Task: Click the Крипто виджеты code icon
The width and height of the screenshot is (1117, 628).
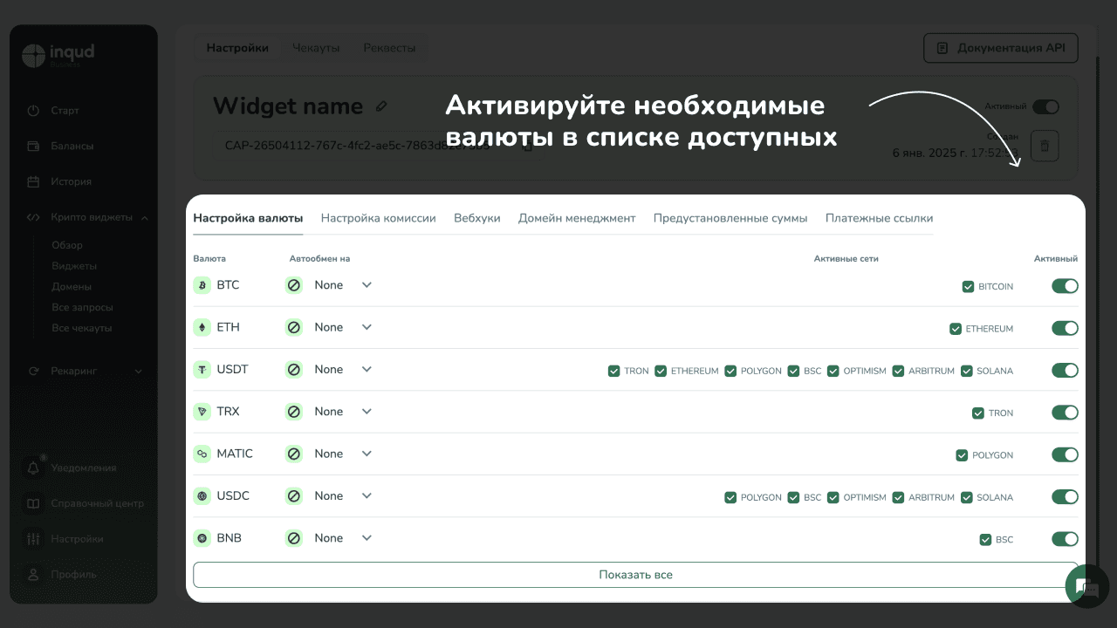Action: (x=33, y=218)
